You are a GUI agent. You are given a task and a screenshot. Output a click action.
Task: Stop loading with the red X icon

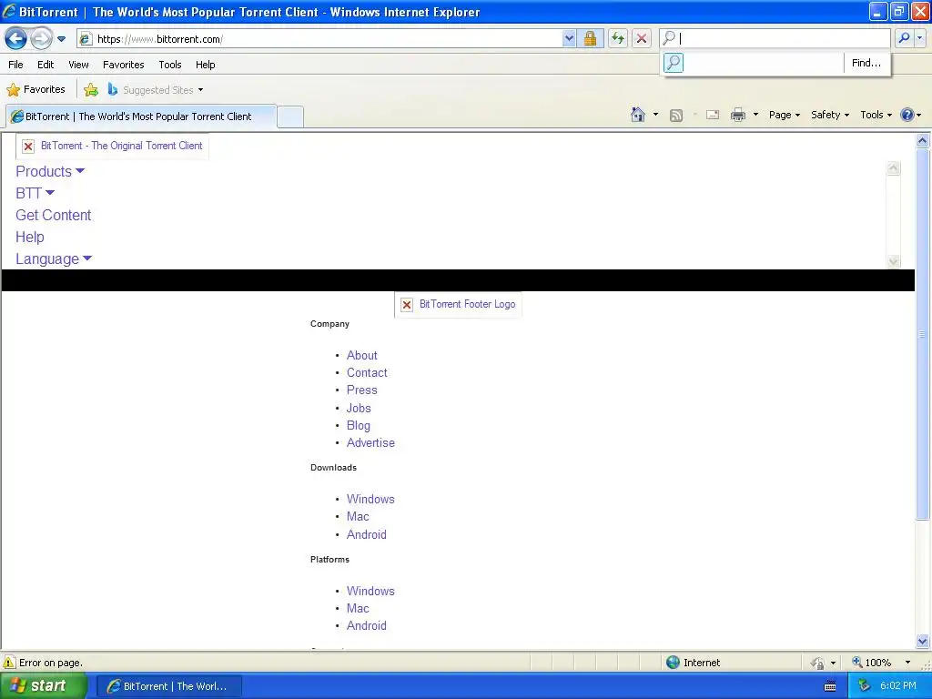(642, 39)
